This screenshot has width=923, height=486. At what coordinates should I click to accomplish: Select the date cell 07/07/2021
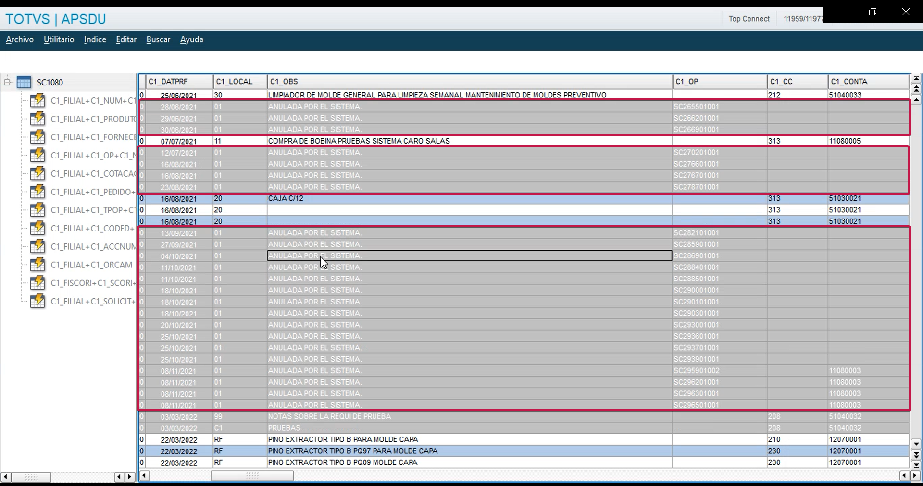(179, 141)
